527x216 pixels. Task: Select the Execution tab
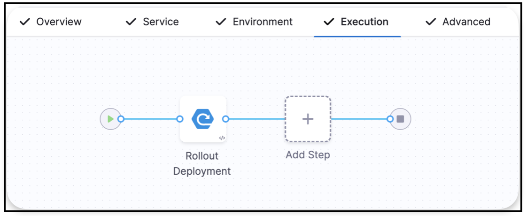(364, 22)
